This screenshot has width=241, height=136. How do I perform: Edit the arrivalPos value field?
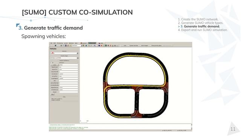pyautogui.click(x=69, y=76)
